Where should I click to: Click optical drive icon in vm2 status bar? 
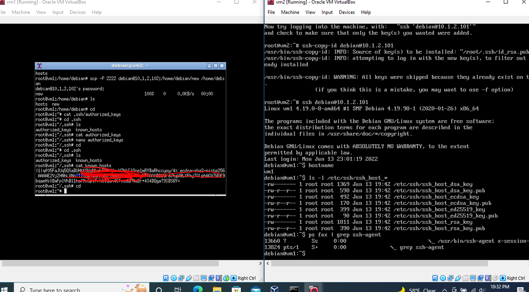(x=443, y=278)
